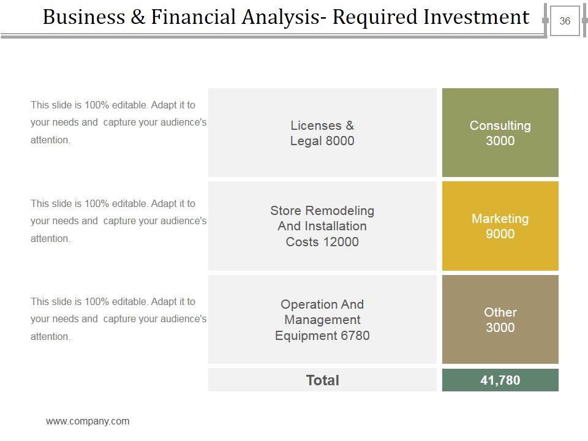The width and height of the screenshot is (588, 441).
Task: Select the green 41,780 total value box
Action: [500, 380]
